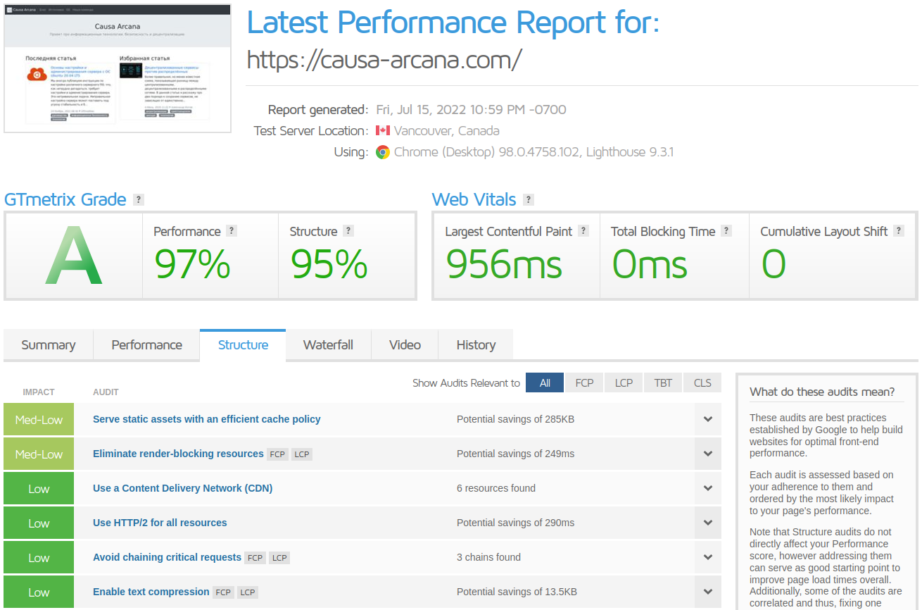
Task: Click the report date 'Fri, Jul 15, 2022'
Action: pos(420,110)
